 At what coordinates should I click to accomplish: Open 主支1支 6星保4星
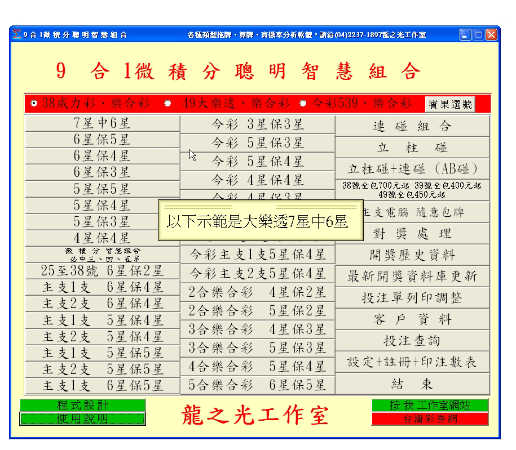click(102, 288)
